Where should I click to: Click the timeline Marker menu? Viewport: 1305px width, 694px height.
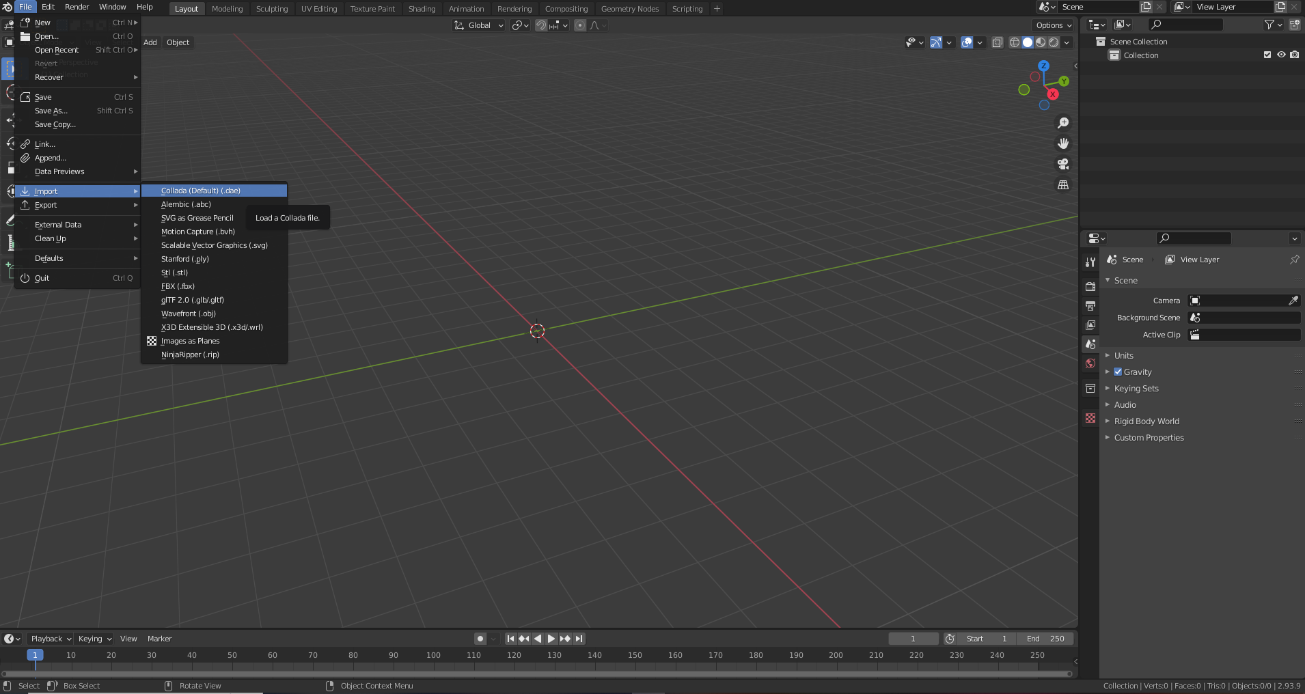[x=159, y=639]
